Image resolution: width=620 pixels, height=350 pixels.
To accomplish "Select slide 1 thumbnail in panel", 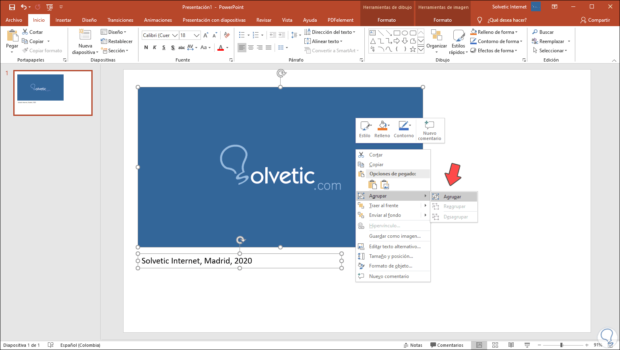I will pyautogui.click(x=53, y=93).
